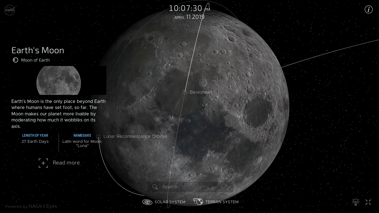Click the search magnifier icon
This screenshot has width=379, height=213.
[x=155, y=187]
